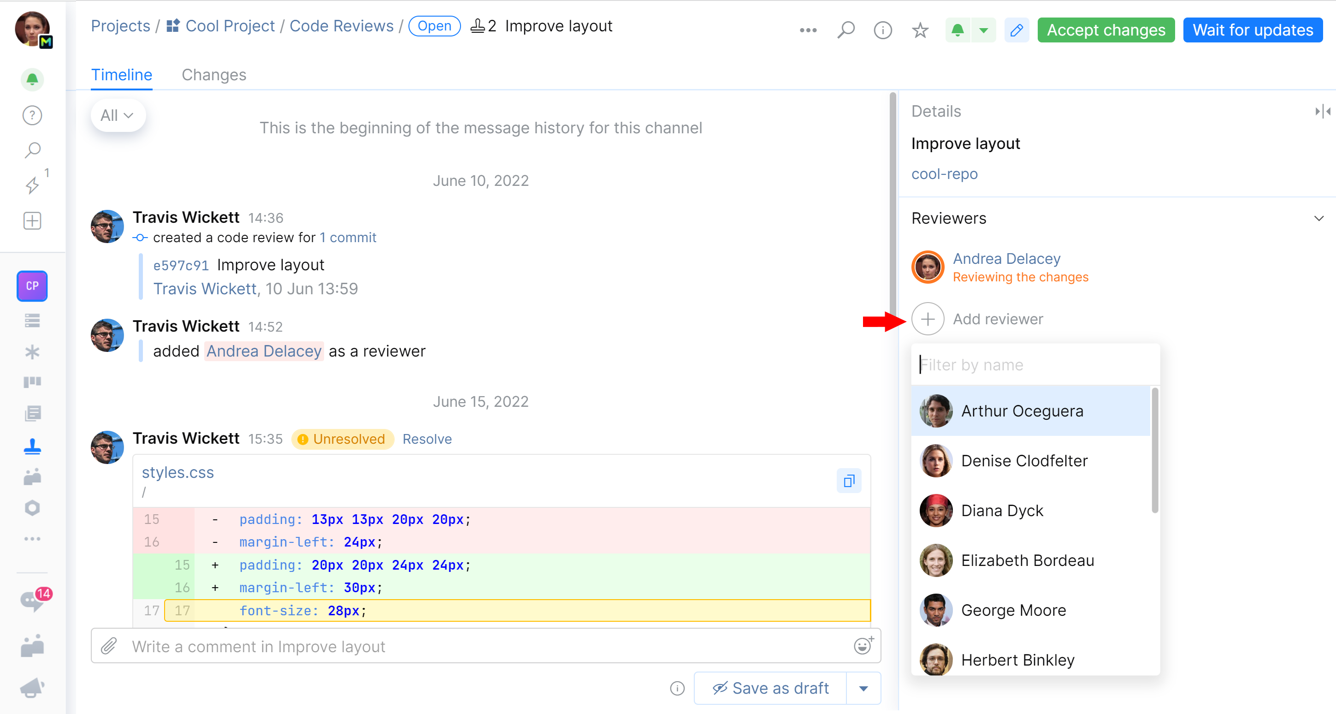Viewport: 1336px width, 714px height.
Task: Click the paperclip attach file icon
Action: coord(108,646)
